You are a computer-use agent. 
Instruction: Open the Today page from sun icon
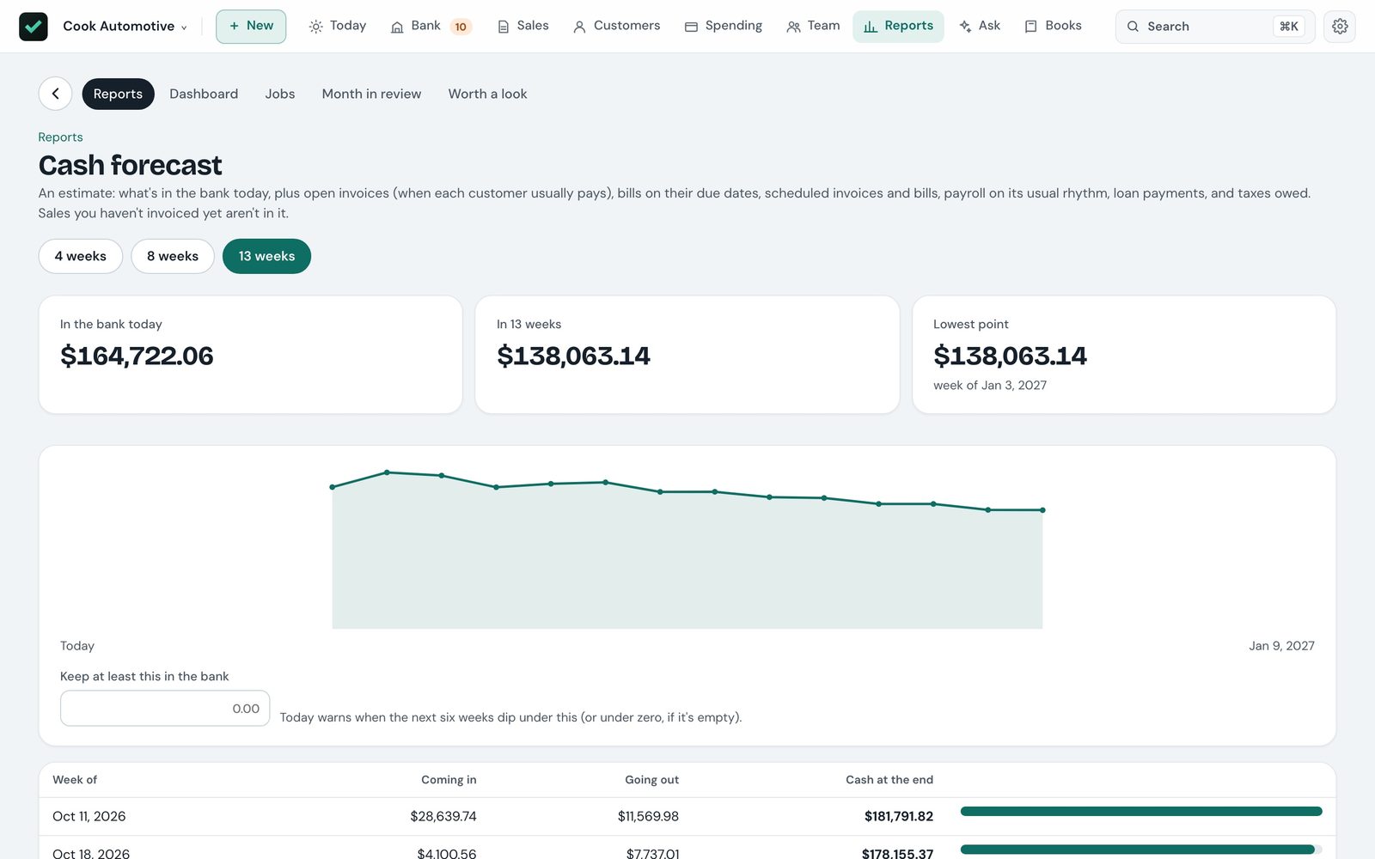point(316,27)
